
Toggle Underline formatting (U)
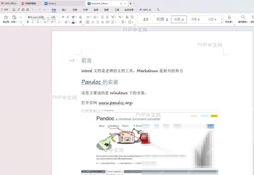[38, 22]
